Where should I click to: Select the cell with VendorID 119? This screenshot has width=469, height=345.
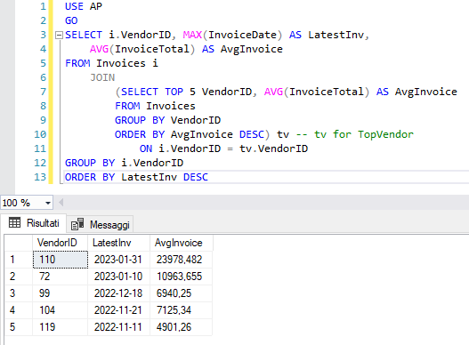click(61, 327)
